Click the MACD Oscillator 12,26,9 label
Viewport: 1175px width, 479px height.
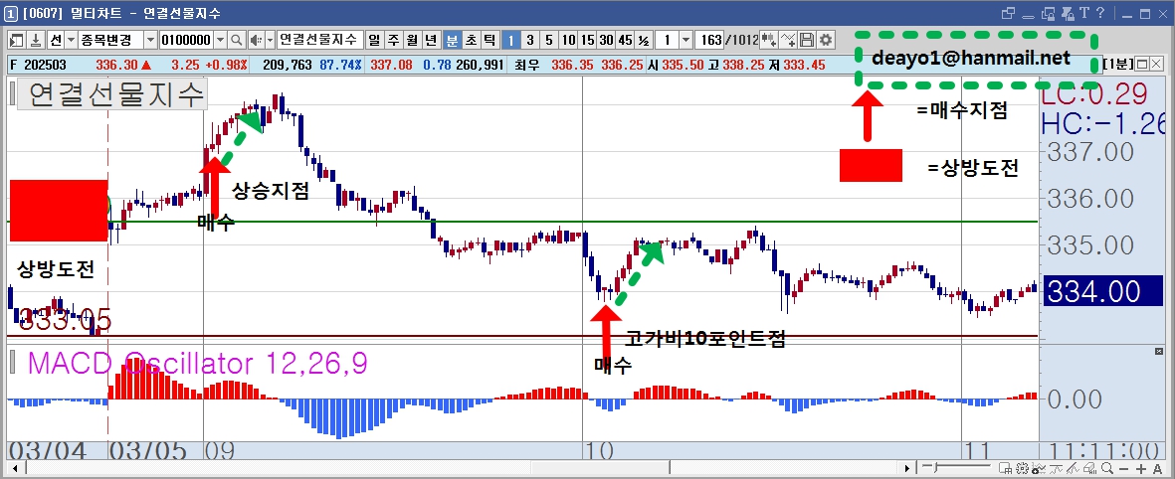[x=197, y=364]
